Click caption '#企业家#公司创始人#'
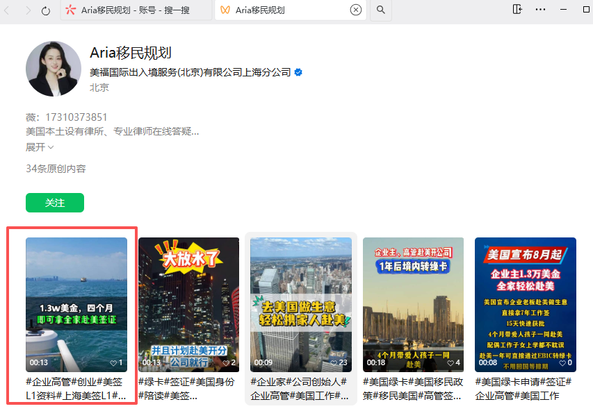Image resolution: width=593 pixels, height=411 pixels. pyautogui.click(x=300, y=389)
